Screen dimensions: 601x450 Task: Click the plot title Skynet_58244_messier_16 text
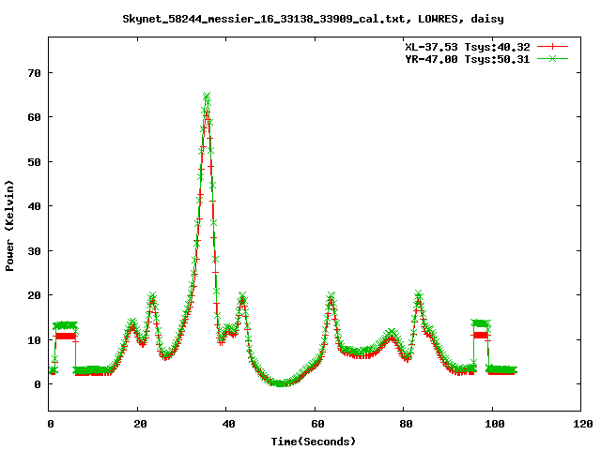313,19
